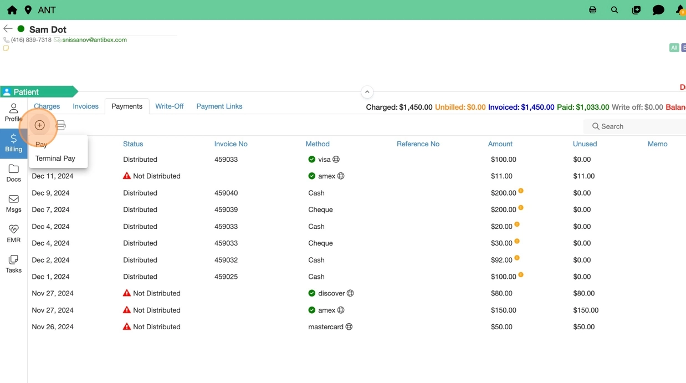Switch to the Invoices tab

tap(85, 106)
